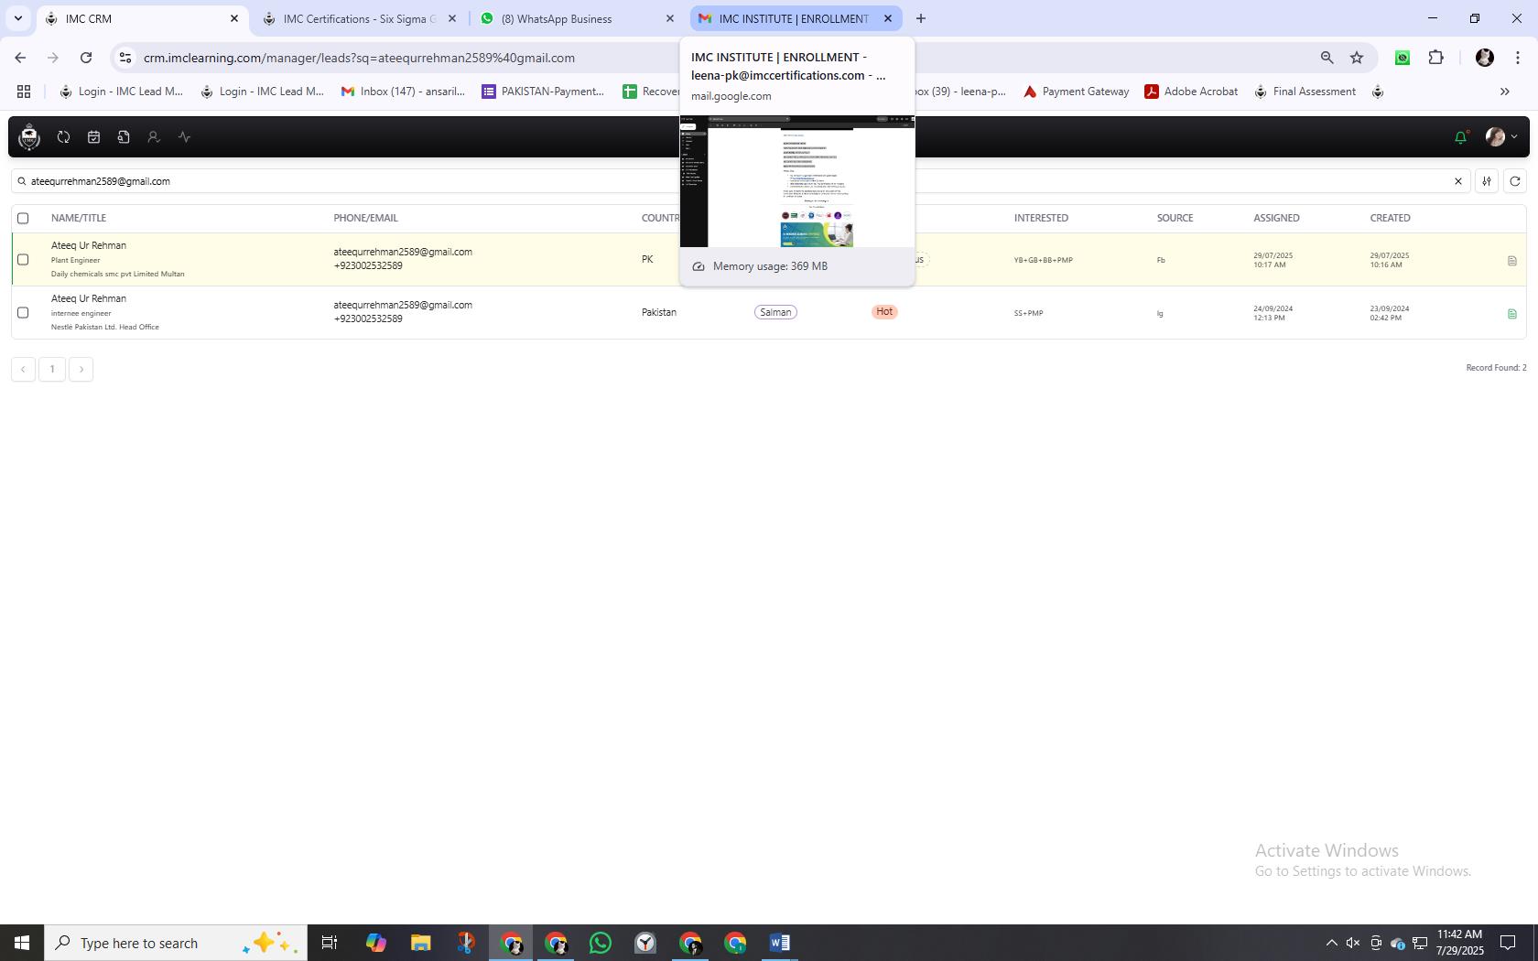Open the CRM history document icon
Image resolution: width=1538 pixels, height=961 pixels.
(x=124, y=136)
